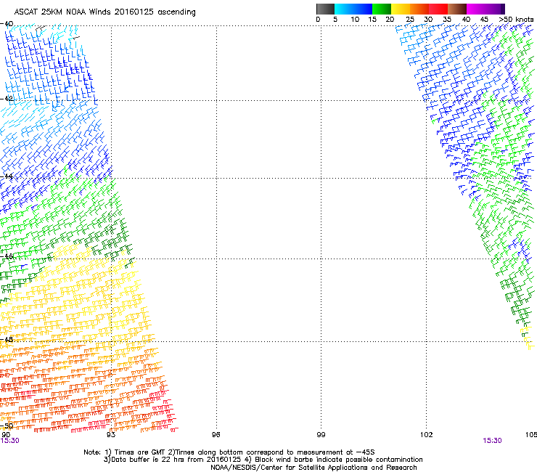Click the '105' longitude label
Image resolution: width=537 pixels, height=472 pixels.
(531, 435)
